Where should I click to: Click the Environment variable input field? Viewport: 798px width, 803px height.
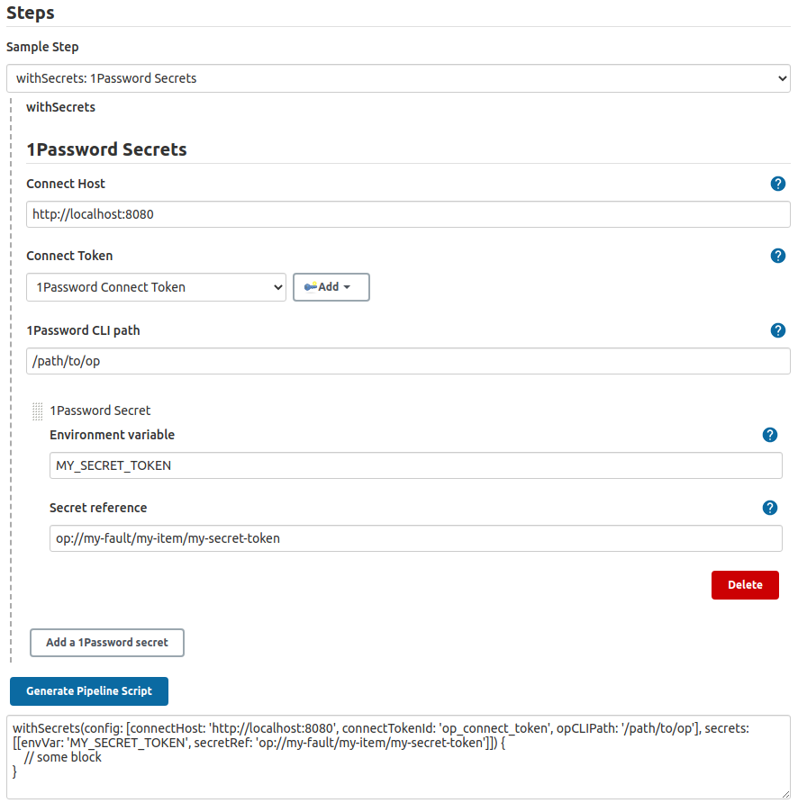(x=415, y=465)
